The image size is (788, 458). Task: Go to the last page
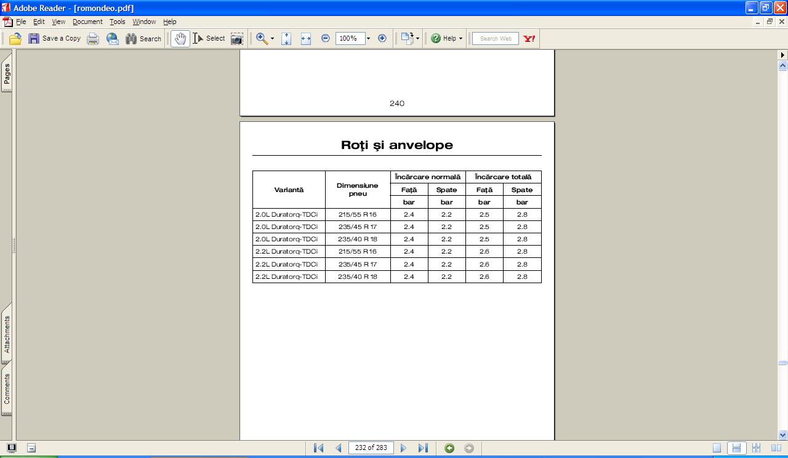(x=423, y=448)
